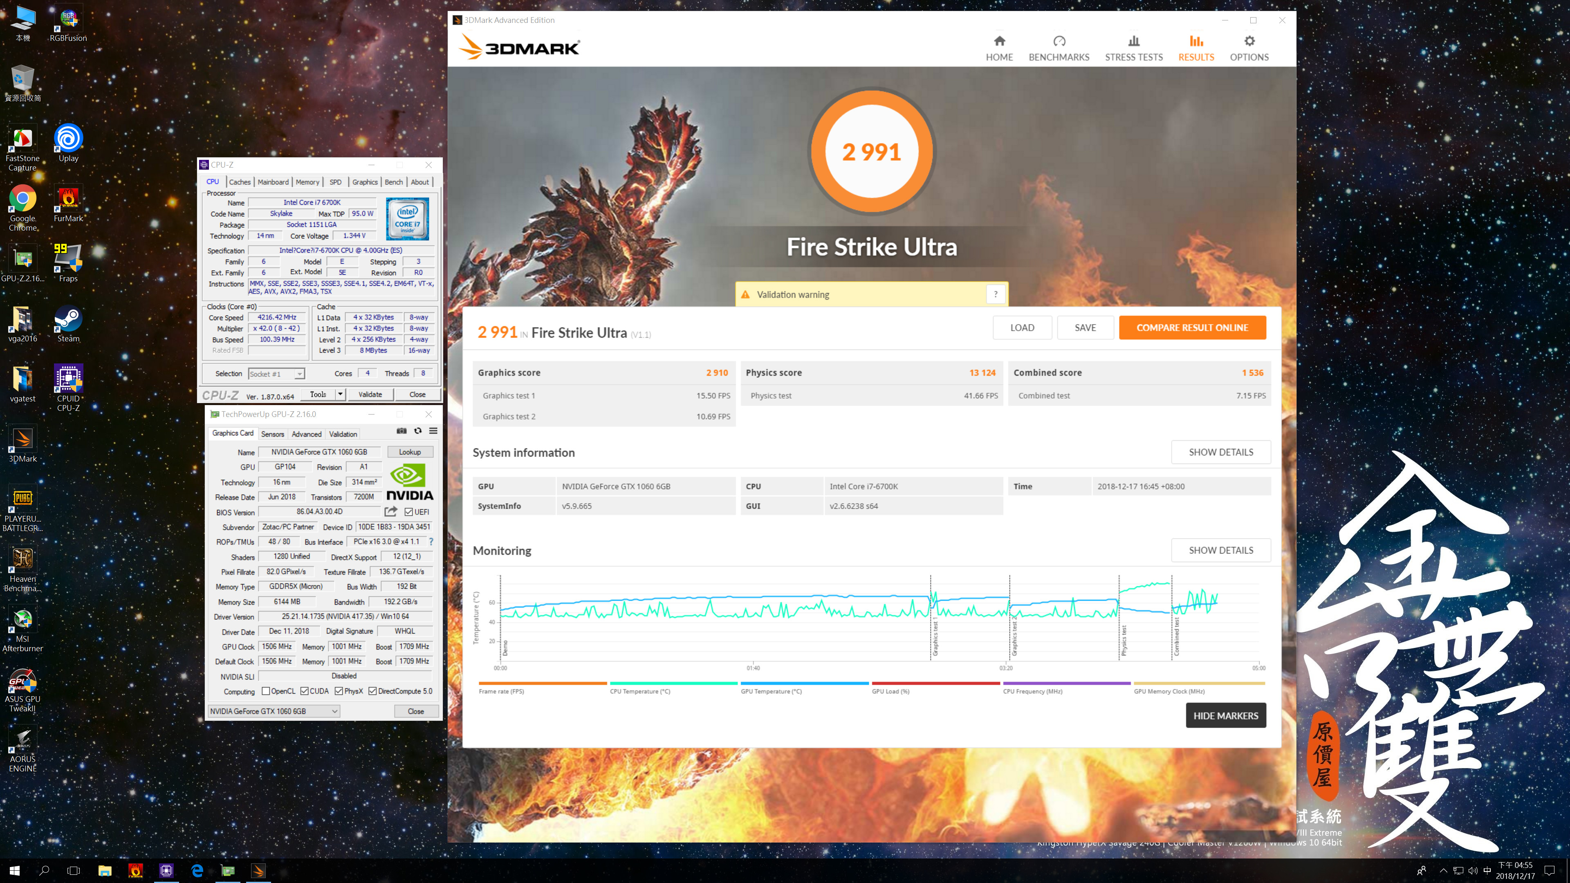Viewport: 1570px width, 883px height.
Task: Click COMPARE RESULT ONLINE button
Action: point(1192,327)
